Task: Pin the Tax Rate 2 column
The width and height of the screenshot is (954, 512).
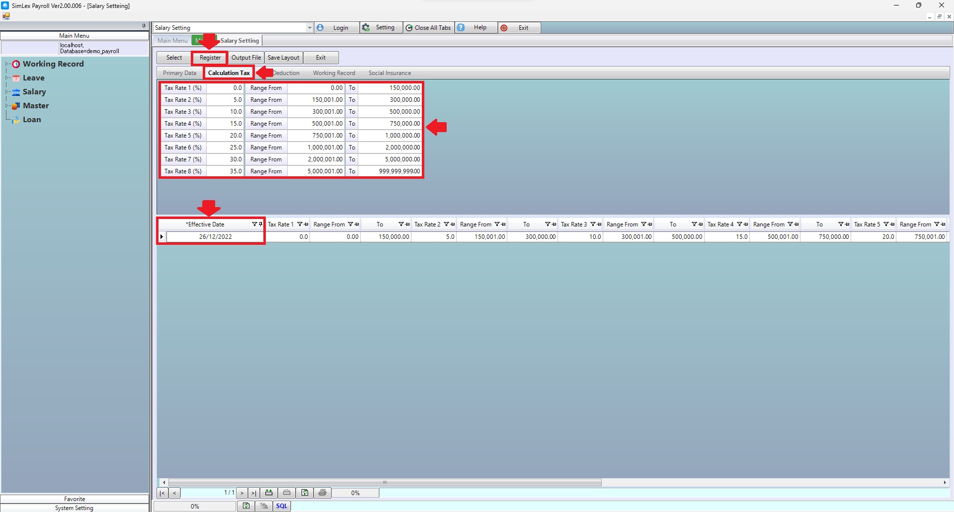Action: click(452, 224)
